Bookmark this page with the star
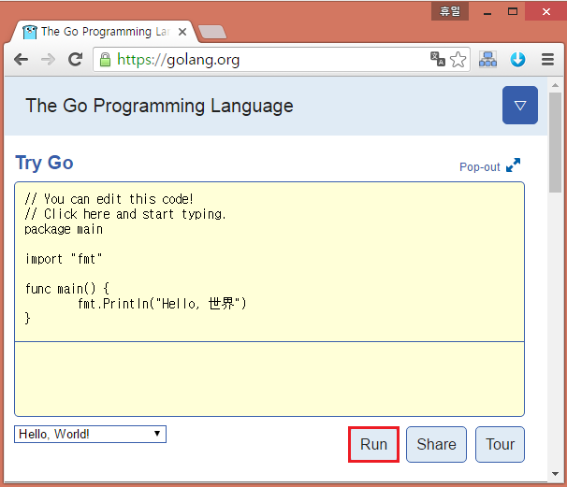The height and width of the screenshot is (487, 567). (x=458, y=60)
